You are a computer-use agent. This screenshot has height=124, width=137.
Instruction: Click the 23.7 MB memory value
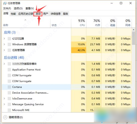[95, 44]
